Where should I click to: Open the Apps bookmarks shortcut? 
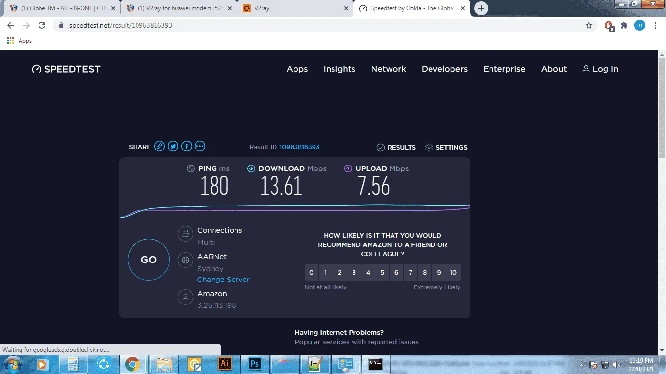[x=20, y=41]
